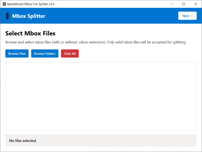Maximize the Mbox File Splitter window
This screenshot has width=202, height=152.
click(x=184, y=4)
